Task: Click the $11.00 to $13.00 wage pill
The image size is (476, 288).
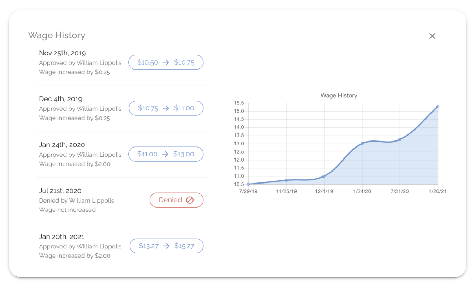Action: (x=166, y=154)
